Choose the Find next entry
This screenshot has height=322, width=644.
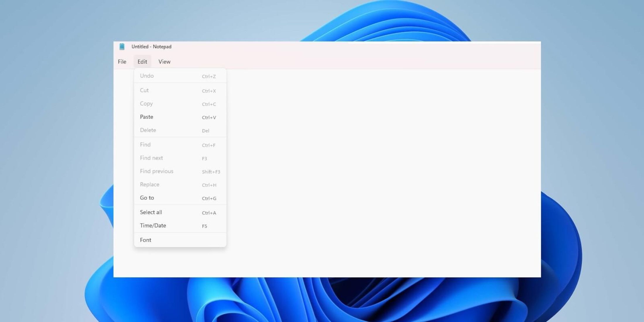(180, 158)
